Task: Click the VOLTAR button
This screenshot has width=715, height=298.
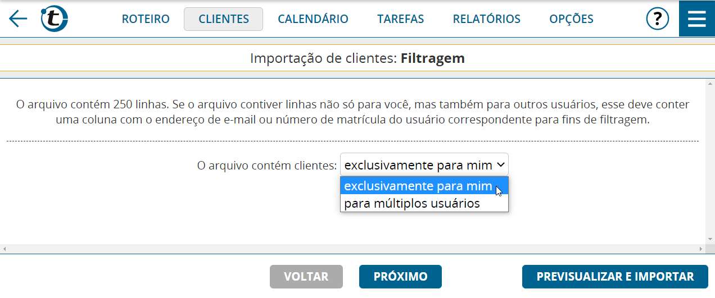Action: [x=306, y=277]
